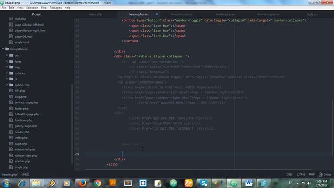
Task: Open Adobe Illustrator from the taskbar
Action: pos(113,183)
